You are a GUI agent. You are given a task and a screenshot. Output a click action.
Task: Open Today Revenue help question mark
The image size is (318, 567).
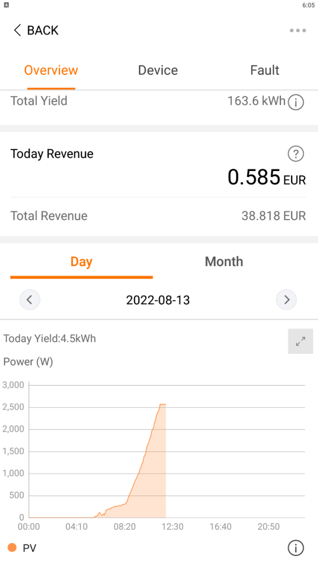[296, 154]
